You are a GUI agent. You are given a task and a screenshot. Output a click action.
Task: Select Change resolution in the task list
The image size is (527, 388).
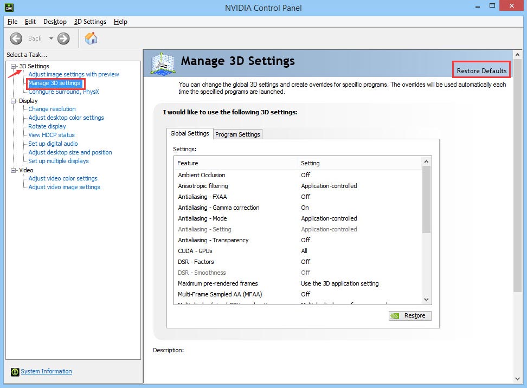[51, 109]
